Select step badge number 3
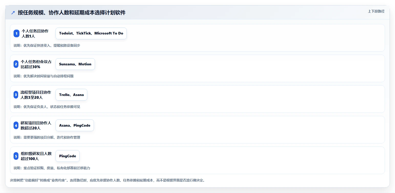The height and width of the screenshot is (193, 395). click(x=16, y=95)
